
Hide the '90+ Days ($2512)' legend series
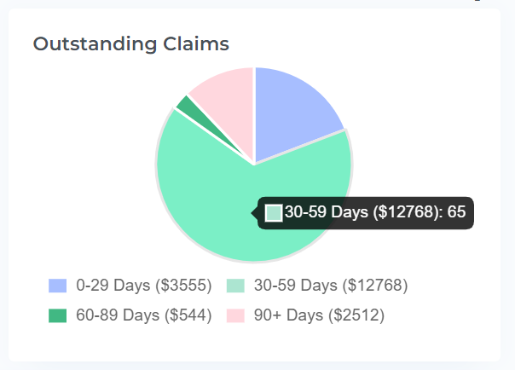tap(317, 315)
